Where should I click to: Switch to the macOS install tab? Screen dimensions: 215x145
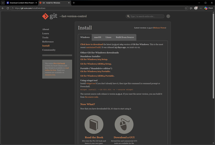pos(98,37)
